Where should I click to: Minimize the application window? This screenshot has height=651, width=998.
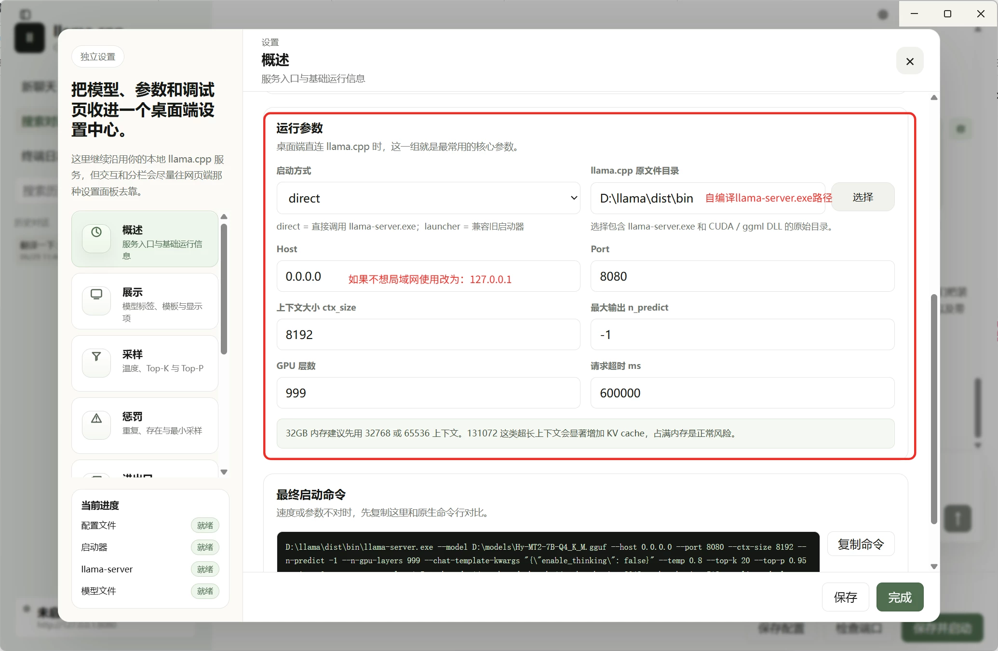click(914, 14)
